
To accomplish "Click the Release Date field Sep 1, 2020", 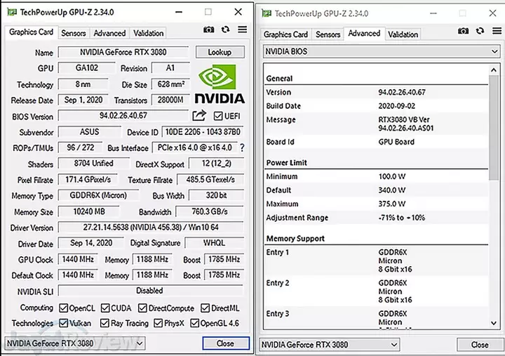I will [x=83, y=100].
